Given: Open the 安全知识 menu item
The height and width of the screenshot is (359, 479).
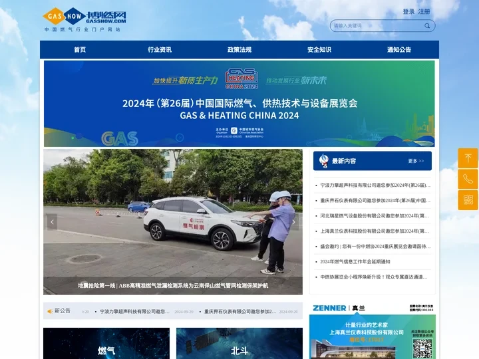Looking at the screenshot, I should (x=319, y=49).
